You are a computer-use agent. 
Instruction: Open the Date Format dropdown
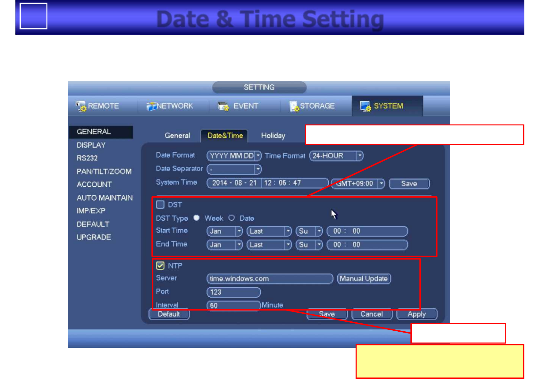tap(258, 156)
